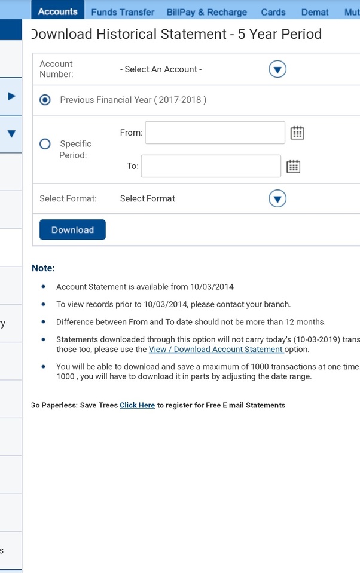Select Previous Financial Year (2017-2018) radio
The width and height of the screenshot is (360, 573).
[x=45, y=100]
